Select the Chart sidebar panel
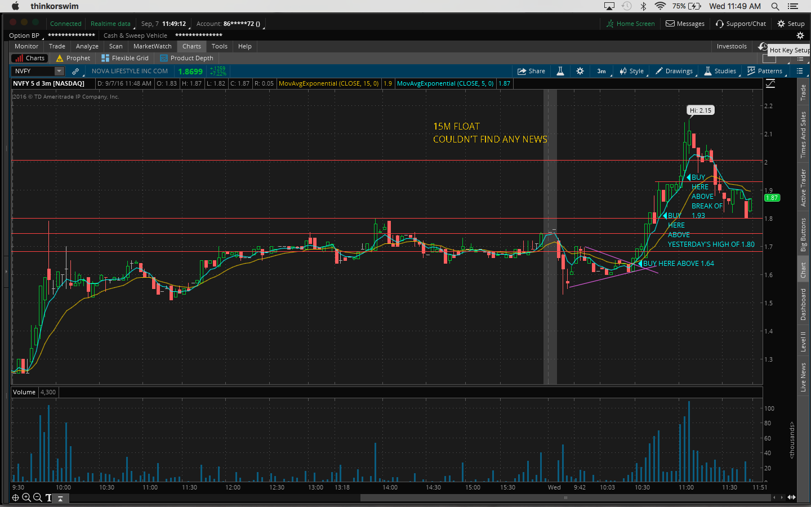Screen dimensions: 811x507 tap(804, 270)
